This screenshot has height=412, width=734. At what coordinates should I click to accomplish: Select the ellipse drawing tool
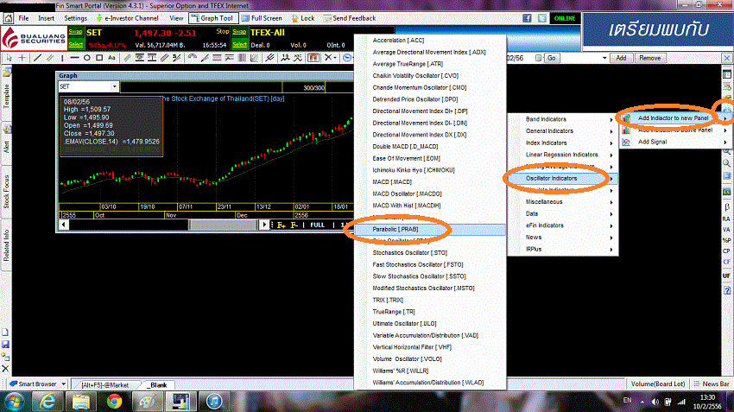coord(86,58)
